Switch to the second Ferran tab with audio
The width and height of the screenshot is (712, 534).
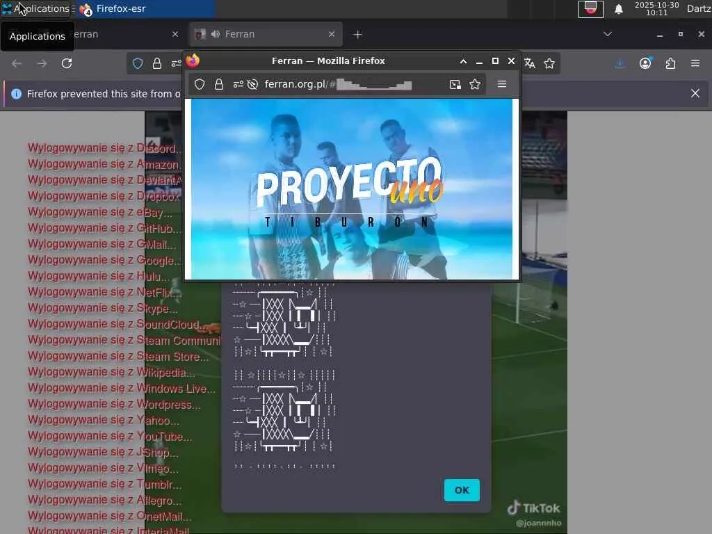click(x=265, y=34)
